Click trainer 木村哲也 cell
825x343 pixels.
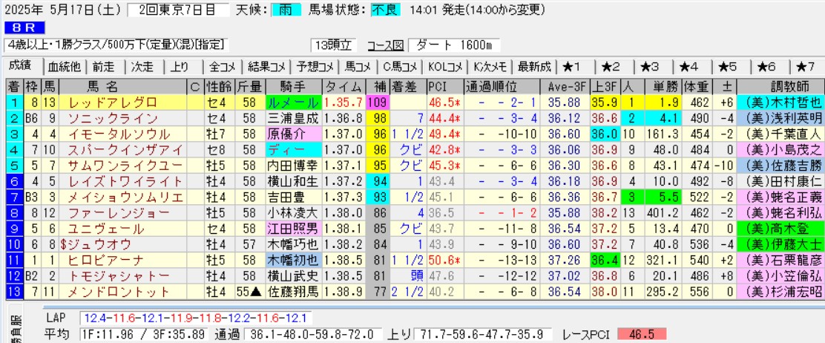tap(783, 102)
